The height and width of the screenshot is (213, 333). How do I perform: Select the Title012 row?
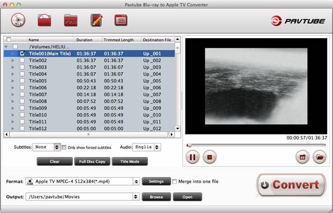coord(89,129)
